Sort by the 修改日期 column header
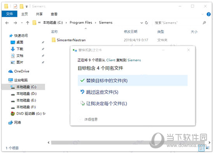Viewport: 214px width, 153px height. coord(130,32)
